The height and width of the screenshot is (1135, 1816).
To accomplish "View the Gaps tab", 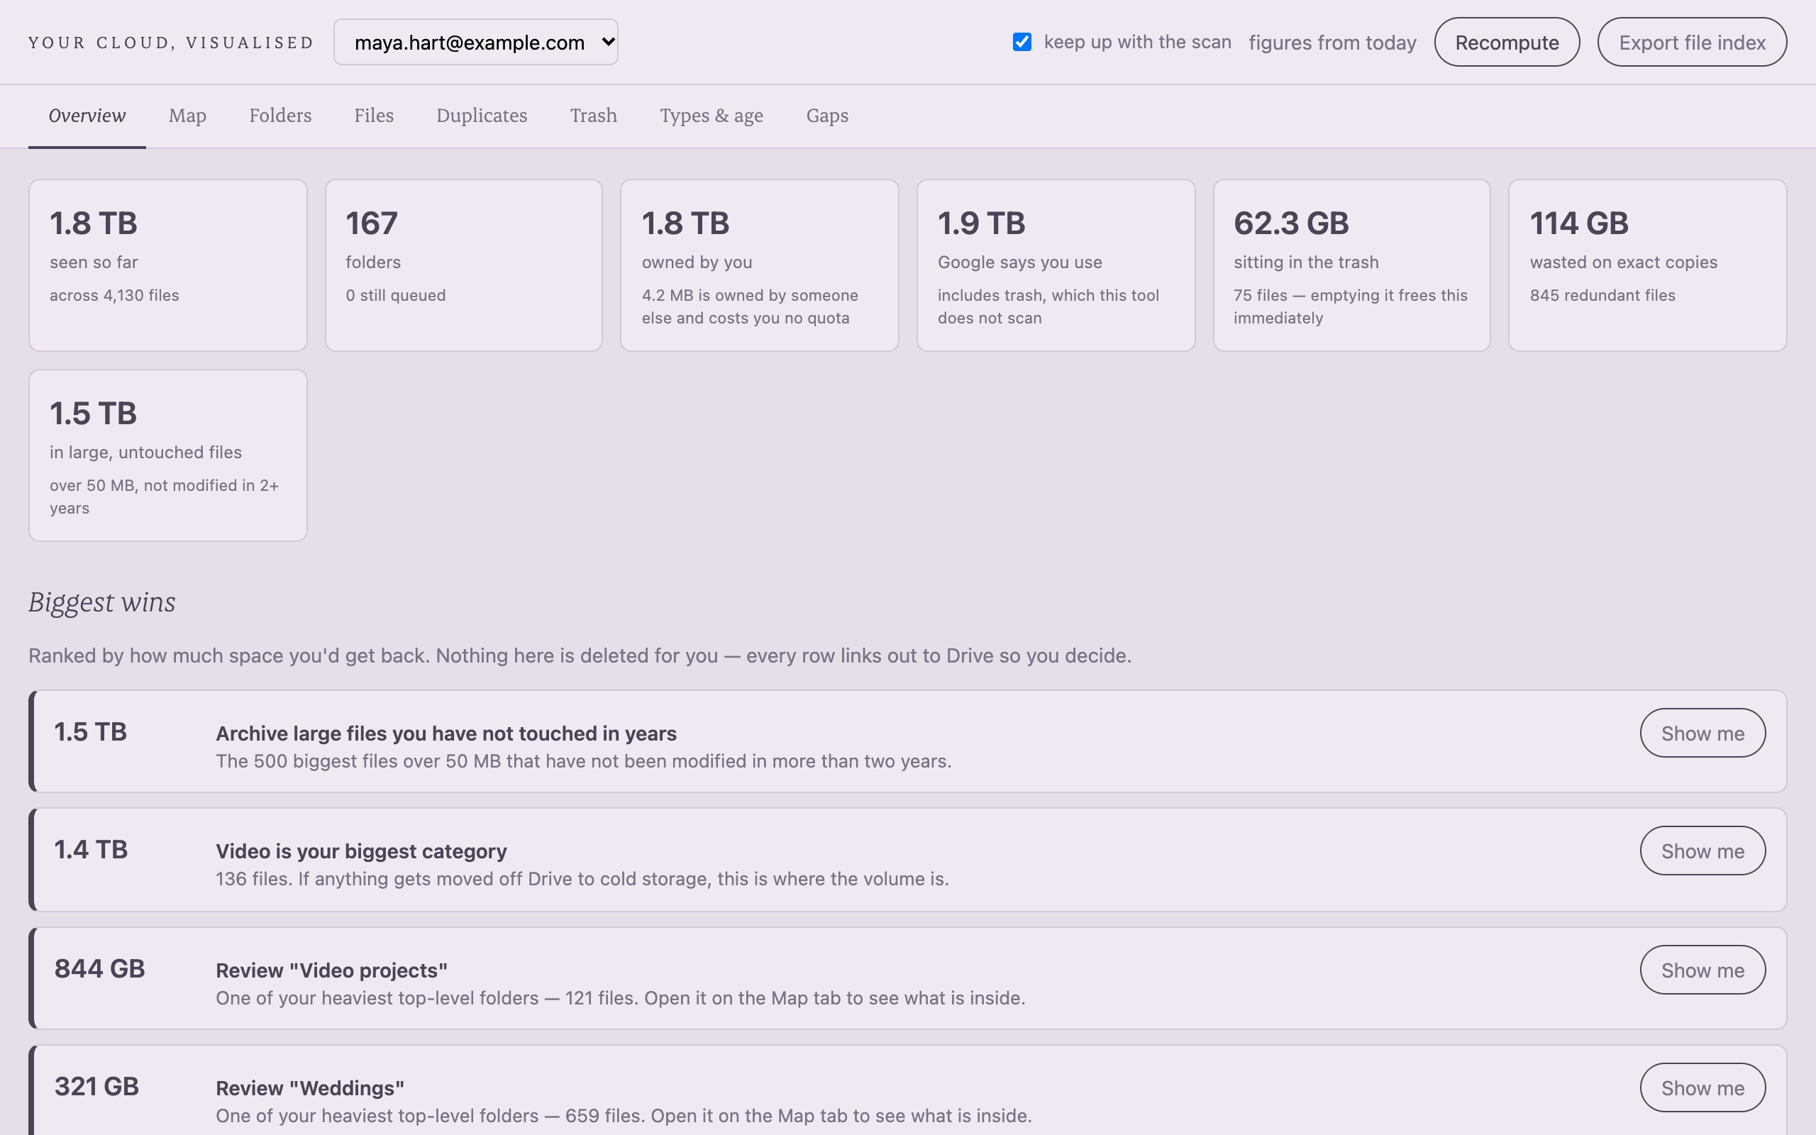I will pos(827,116).
